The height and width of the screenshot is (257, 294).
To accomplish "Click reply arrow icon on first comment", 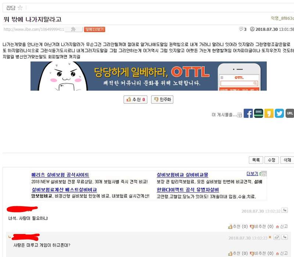I will pyautogui.click(x=285, y=210).
